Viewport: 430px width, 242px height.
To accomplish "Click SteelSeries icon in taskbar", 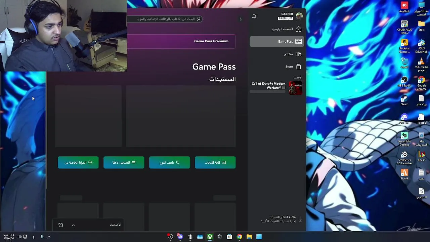I will click(190, 237).
